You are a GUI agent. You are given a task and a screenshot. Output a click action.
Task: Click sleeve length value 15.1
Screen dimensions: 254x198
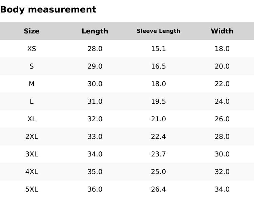pyautogui.click(x=158, y=49)
